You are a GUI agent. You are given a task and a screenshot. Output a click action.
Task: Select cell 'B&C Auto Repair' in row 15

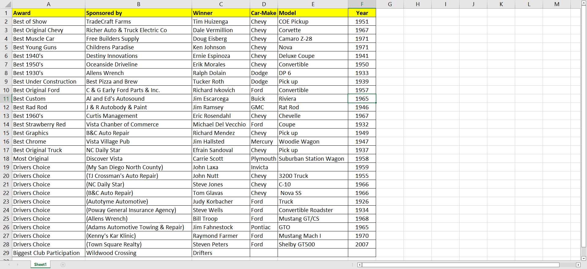138,133
